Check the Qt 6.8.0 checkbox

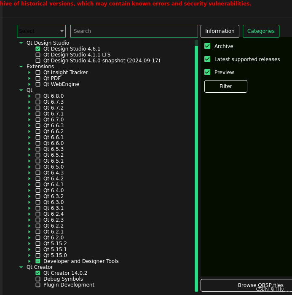(x=38, y=96)
